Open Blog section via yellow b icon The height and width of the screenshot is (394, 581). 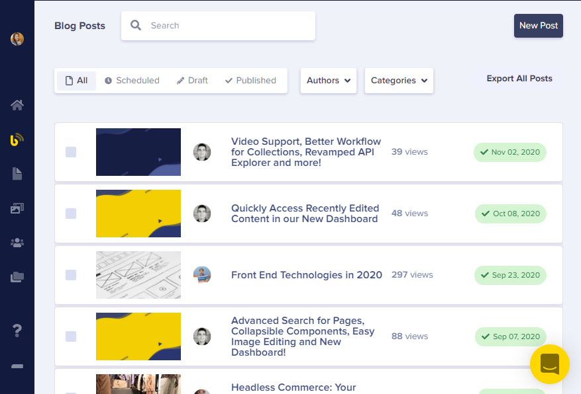tap(17, 139)
